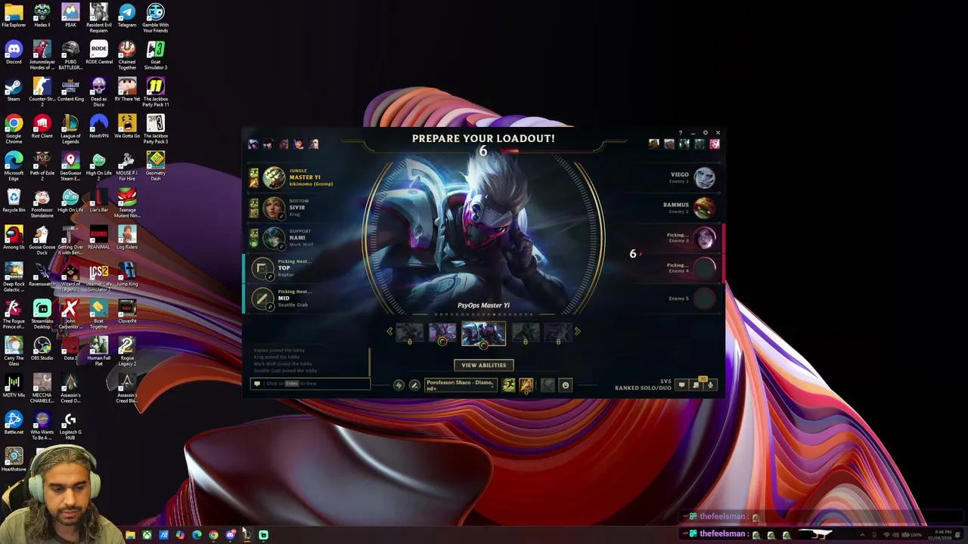Open the ward skin picker
Image resolution: width=968 pixels, height=544 pixels.
coord(548,385)
